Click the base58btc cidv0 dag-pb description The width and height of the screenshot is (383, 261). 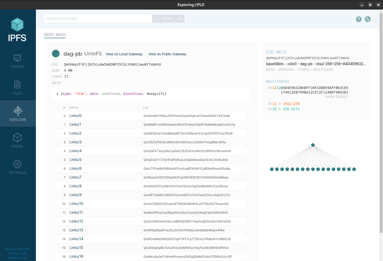tap(316, 64)
